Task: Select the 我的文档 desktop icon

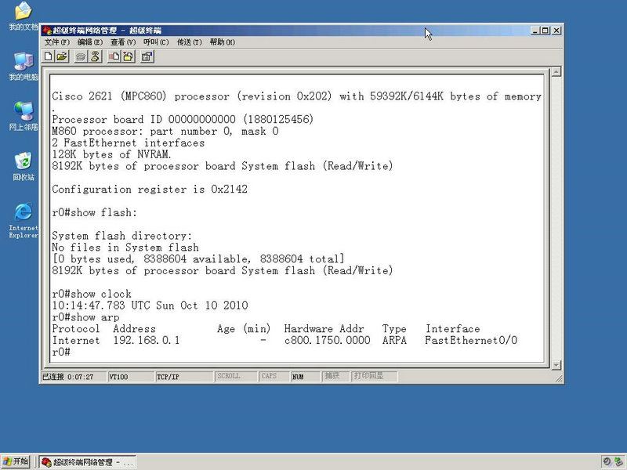Action: coord(24,16)
